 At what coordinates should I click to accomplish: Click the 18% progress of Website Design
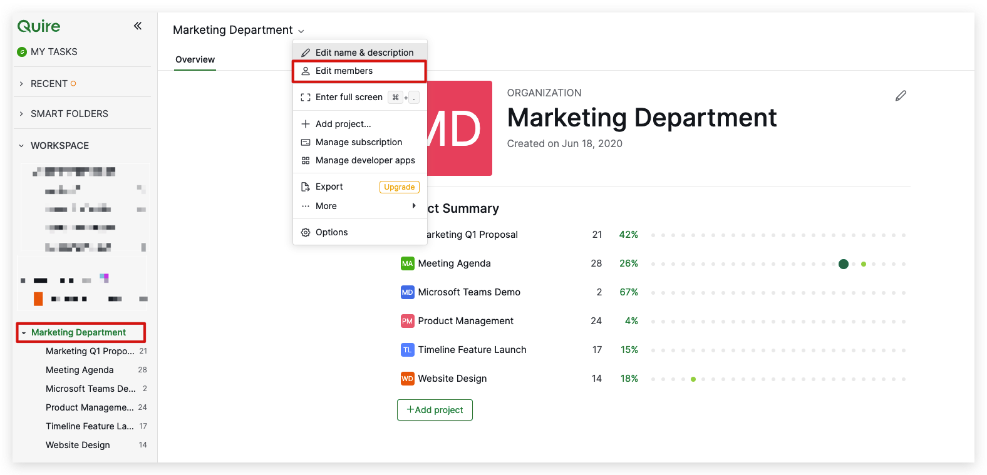tap(629, 379)
